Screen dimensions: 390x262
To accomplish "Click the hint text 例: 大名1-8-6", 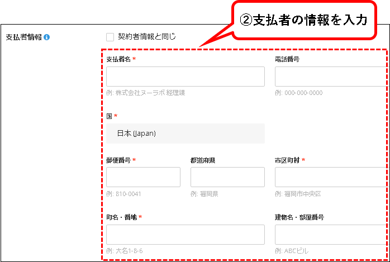I will click(125, 251).
